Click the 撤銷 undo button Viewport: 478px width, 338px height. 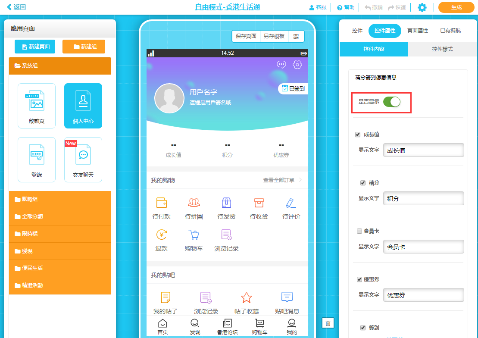pos(374,7)
